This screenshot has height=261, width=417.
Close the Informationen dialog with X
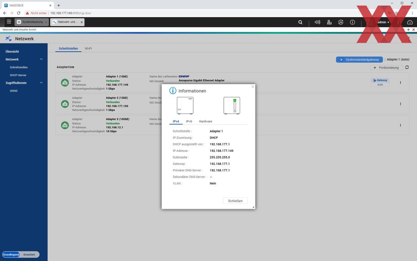[253, 87]
